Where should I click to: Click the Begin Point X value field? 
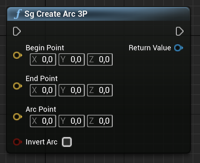[x=43, y=60]
